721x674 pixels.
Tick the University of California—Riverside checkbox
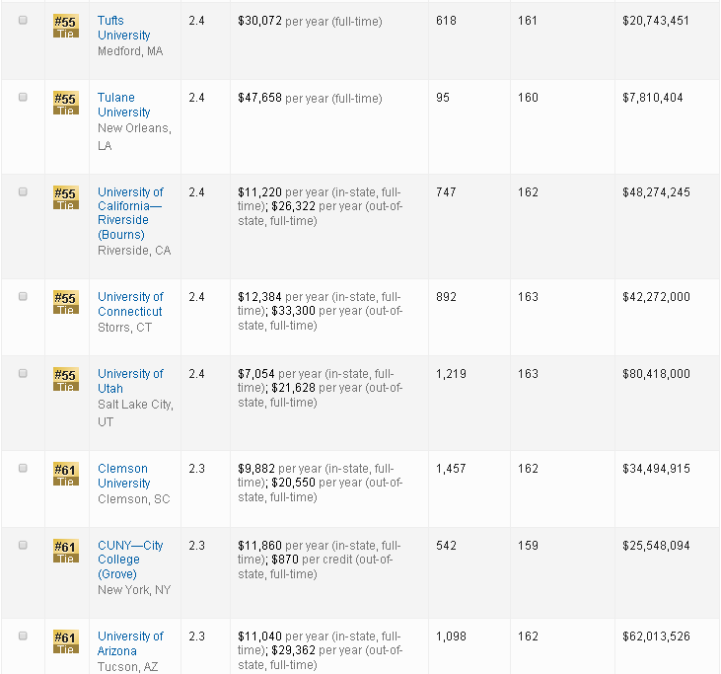[x=23, y=192]
